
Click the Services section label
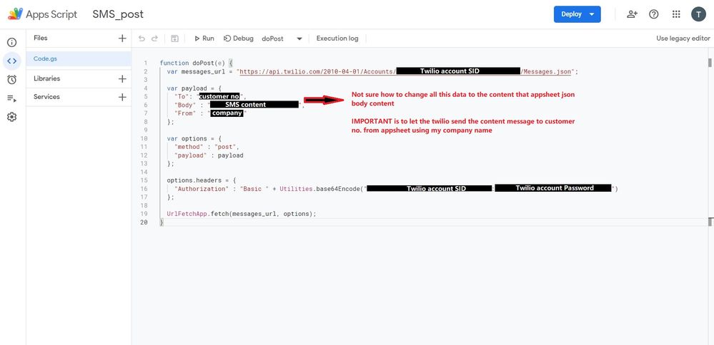click(x=46, y=97)
